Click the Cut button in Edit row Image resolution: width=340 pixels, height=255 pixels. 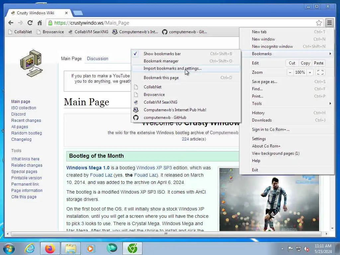(x=292, y=63)
